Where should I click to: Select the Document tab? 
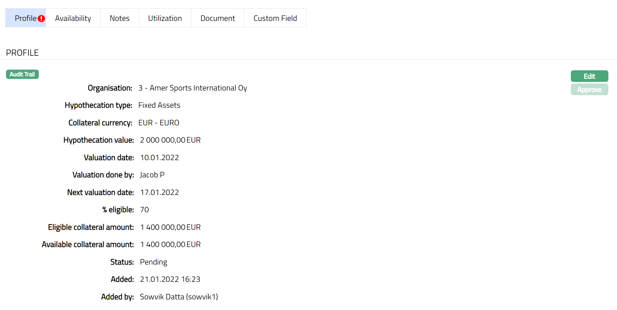pyautogui.click(x=217, y=18)
